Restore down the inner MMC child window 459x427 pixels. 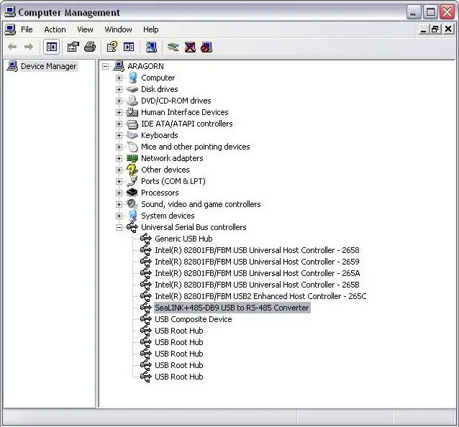[435, 29]
